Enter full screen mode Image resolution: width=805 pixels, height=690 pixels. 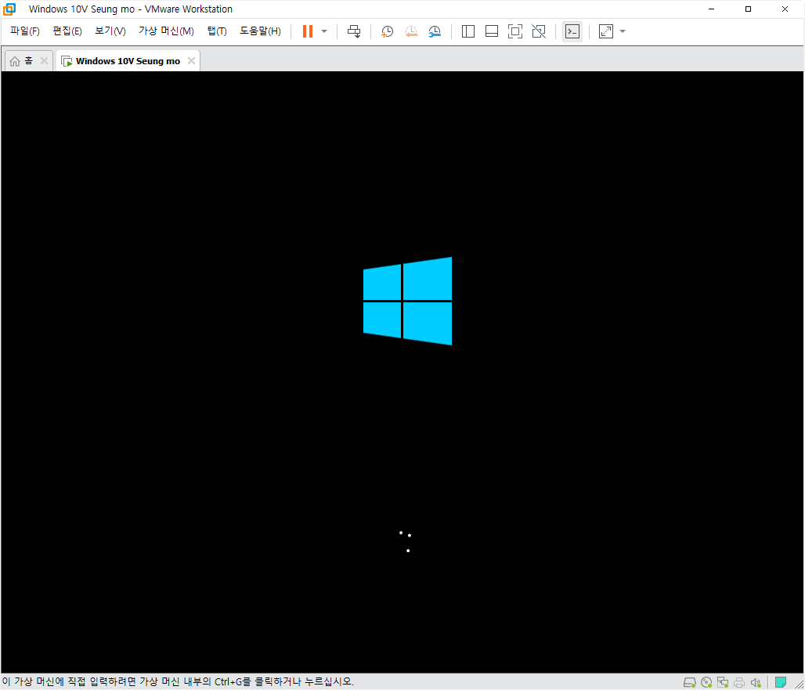515,31
